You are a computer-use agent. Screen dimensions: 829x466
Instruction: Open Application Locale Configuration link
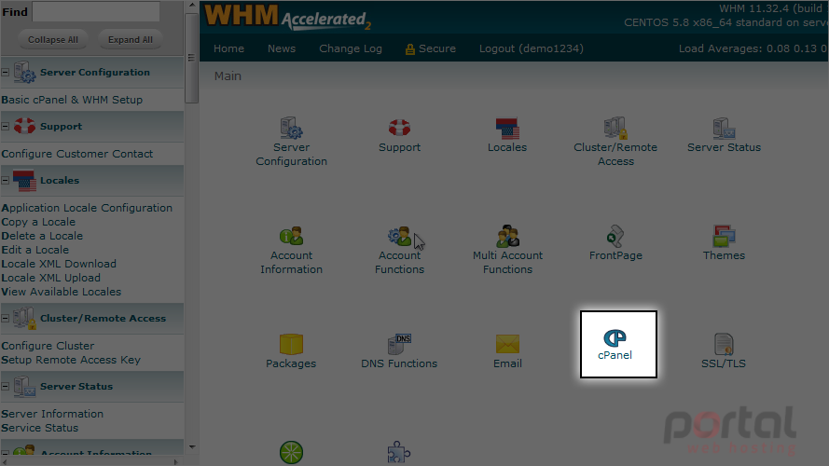point(87,208)
